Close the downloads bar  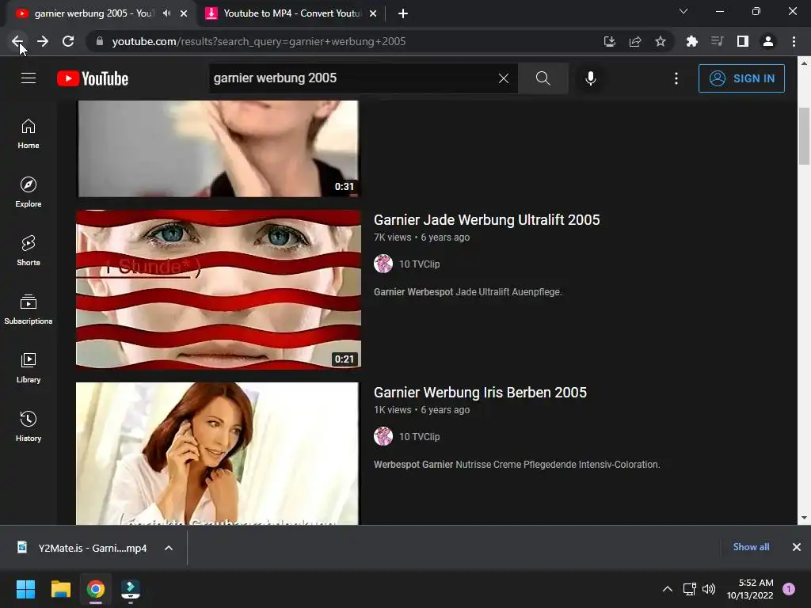797,547
